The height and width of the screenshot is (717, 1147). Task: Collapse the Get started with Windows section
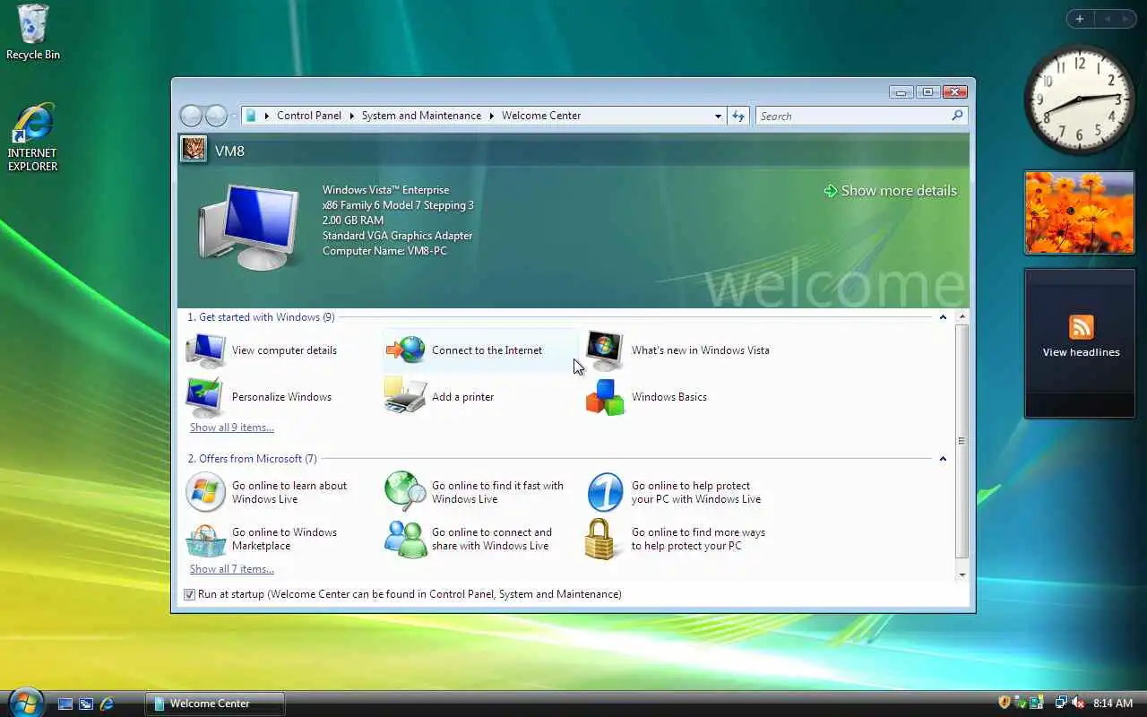943,317
